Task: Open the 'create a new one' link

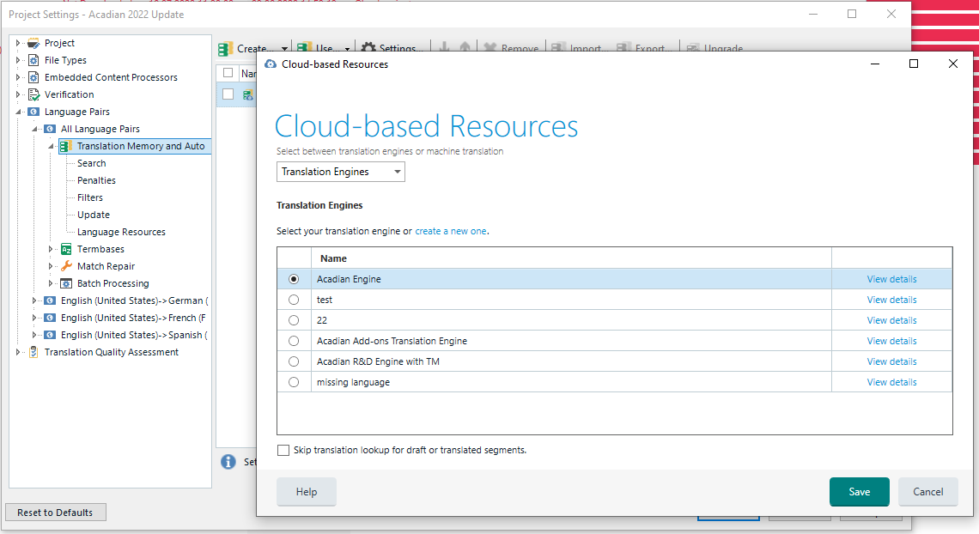Action: point(451,231)
